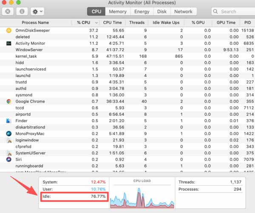This screenshot has width=255, height=213.
Task: Select the Activity Monitor process name
Action: coord(30,43)
